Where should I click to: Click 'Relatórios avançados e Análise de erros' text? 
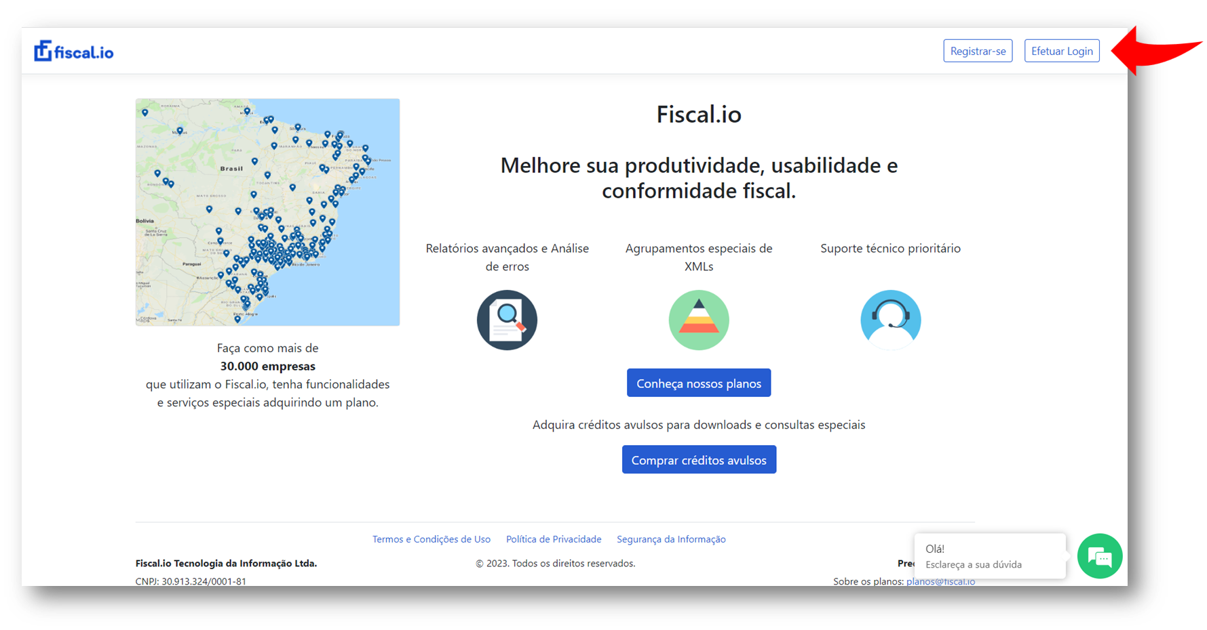tap(507, 257)
